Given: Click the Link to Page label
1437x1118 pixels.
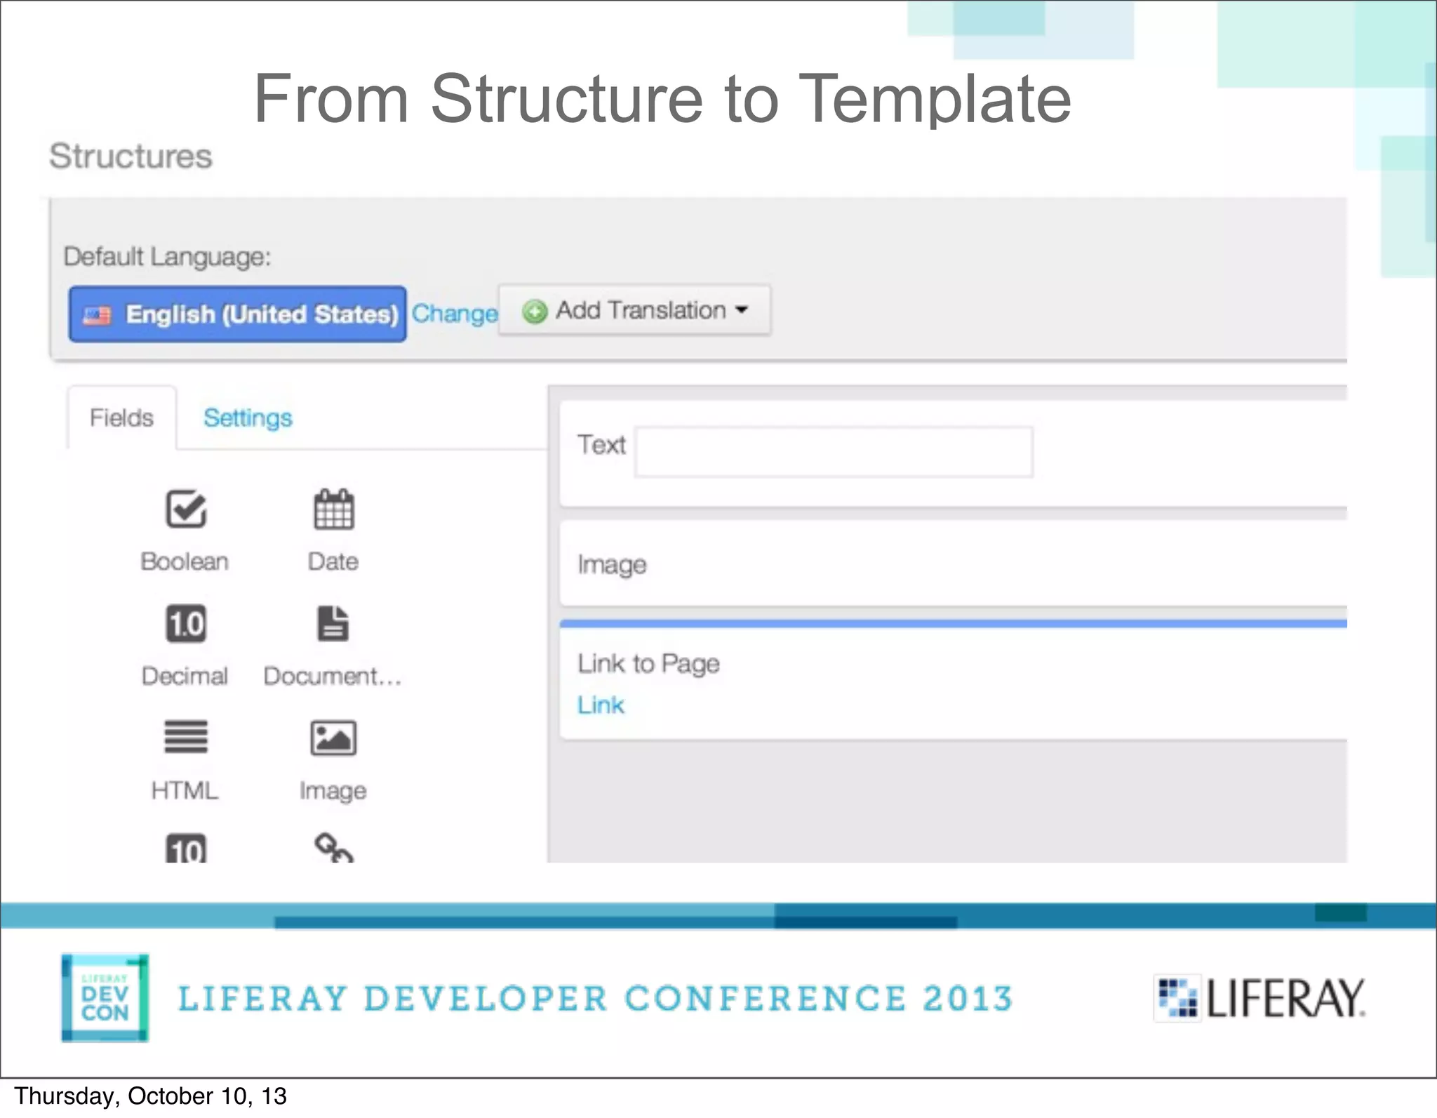Looking at the screenshot, I should click(648, 663).
